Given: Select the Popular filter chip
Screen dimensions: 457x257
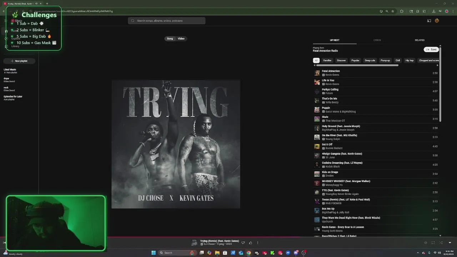Looking at the screenshot, I should [x=355, y=60].
